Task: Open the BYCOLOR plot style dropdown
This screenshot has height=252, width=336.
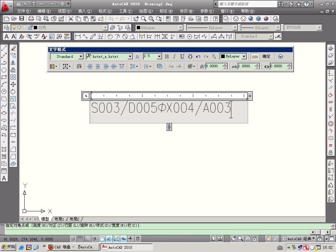Action: [320, 28]
